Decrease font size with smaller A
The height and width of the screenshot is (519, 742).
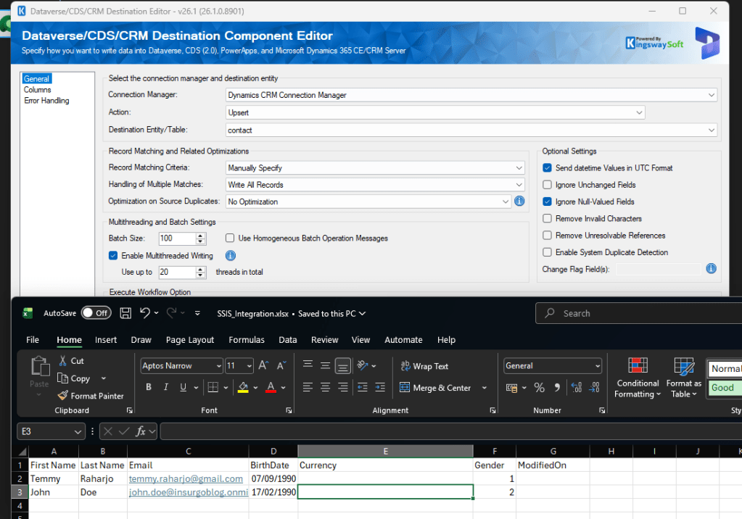[281, 365]
